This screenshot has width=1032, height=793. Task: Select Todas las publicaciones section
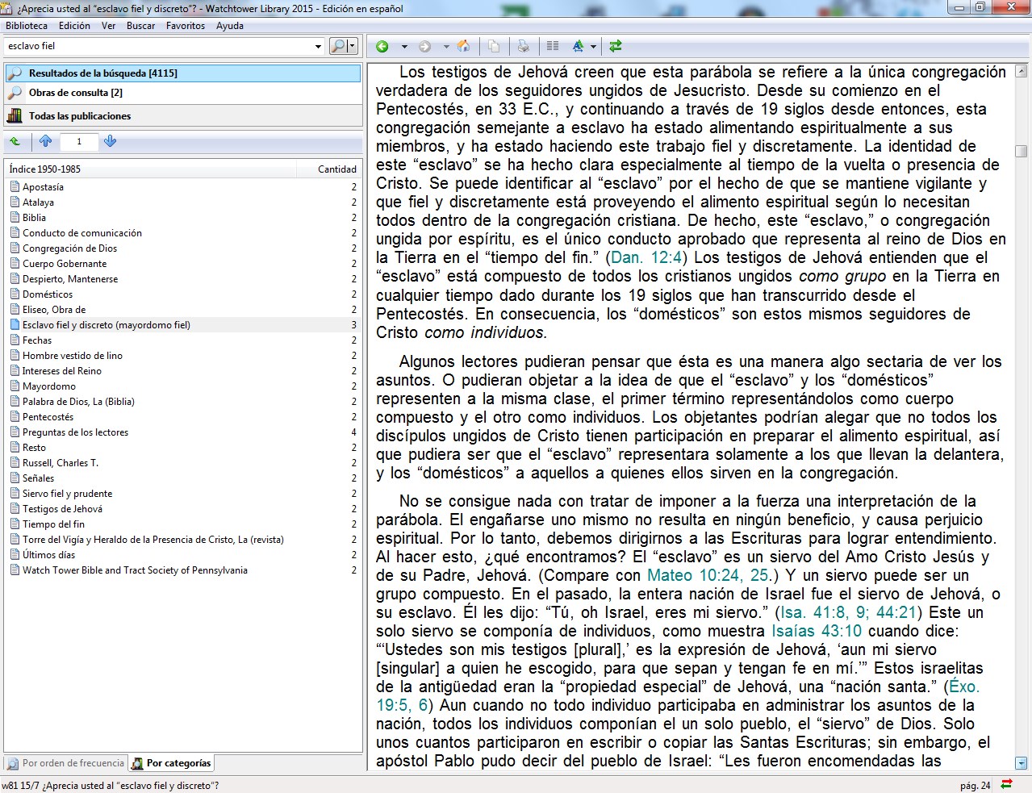[183, 116]
